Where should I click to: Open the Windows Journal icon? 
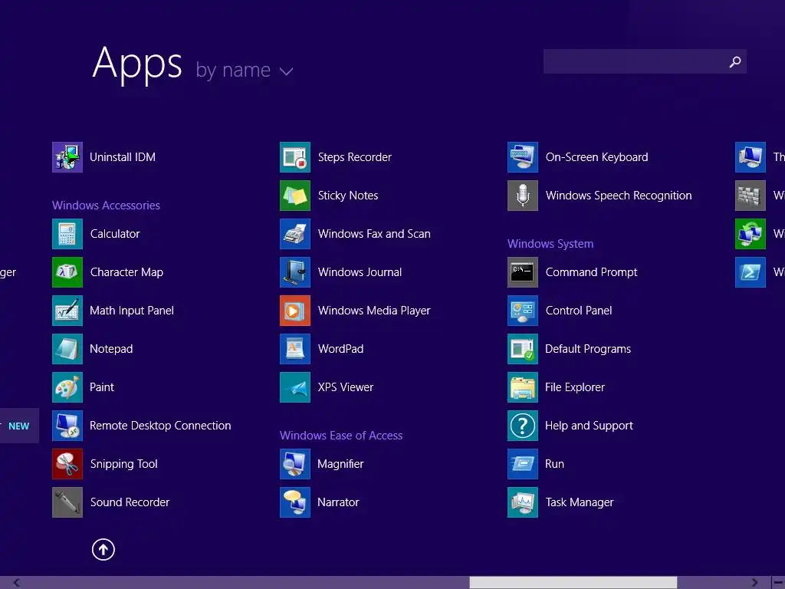coord(295,272)
